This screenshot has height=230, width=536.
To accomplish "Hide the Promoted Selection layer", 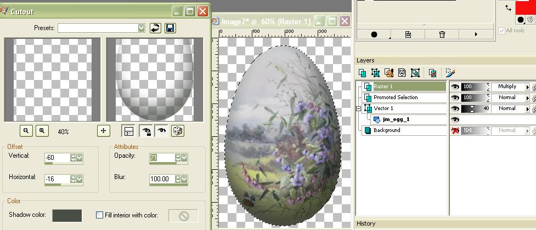I will 455,97.
